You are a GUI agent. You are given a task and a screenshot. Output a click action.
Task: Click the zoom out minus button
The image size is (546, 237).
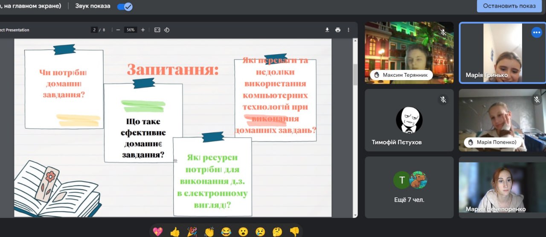(118, 30)
